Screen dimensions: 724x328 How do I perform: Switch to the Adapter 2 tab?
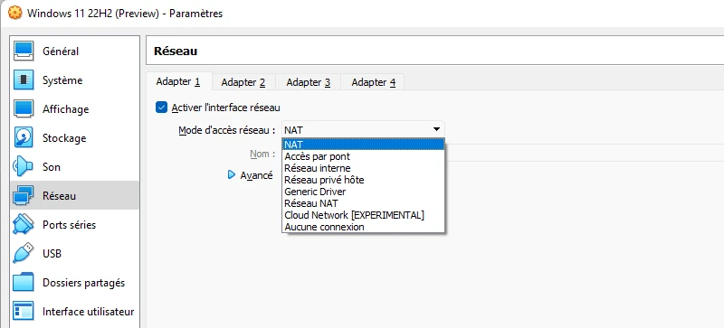click(243, 82)
